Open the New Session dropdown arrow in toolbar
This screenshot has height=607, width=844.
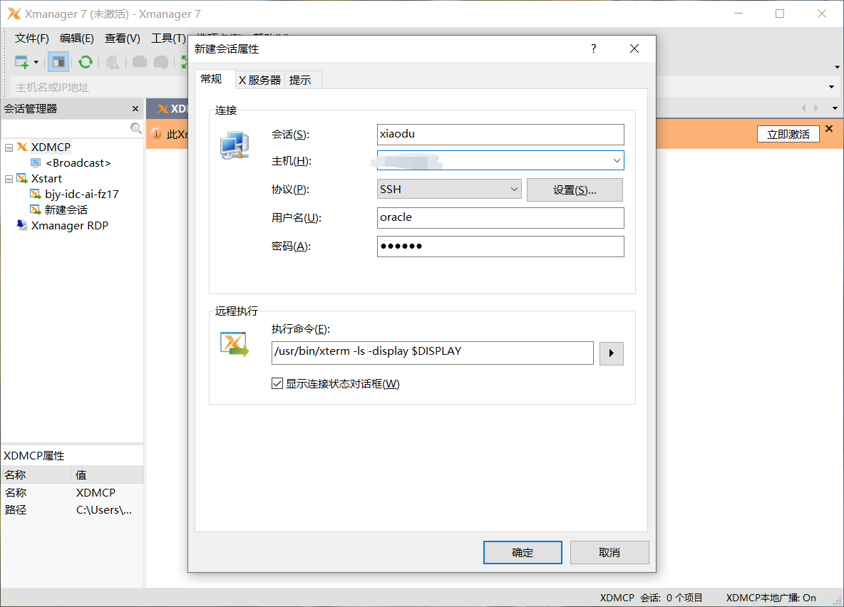click(36, 63)
